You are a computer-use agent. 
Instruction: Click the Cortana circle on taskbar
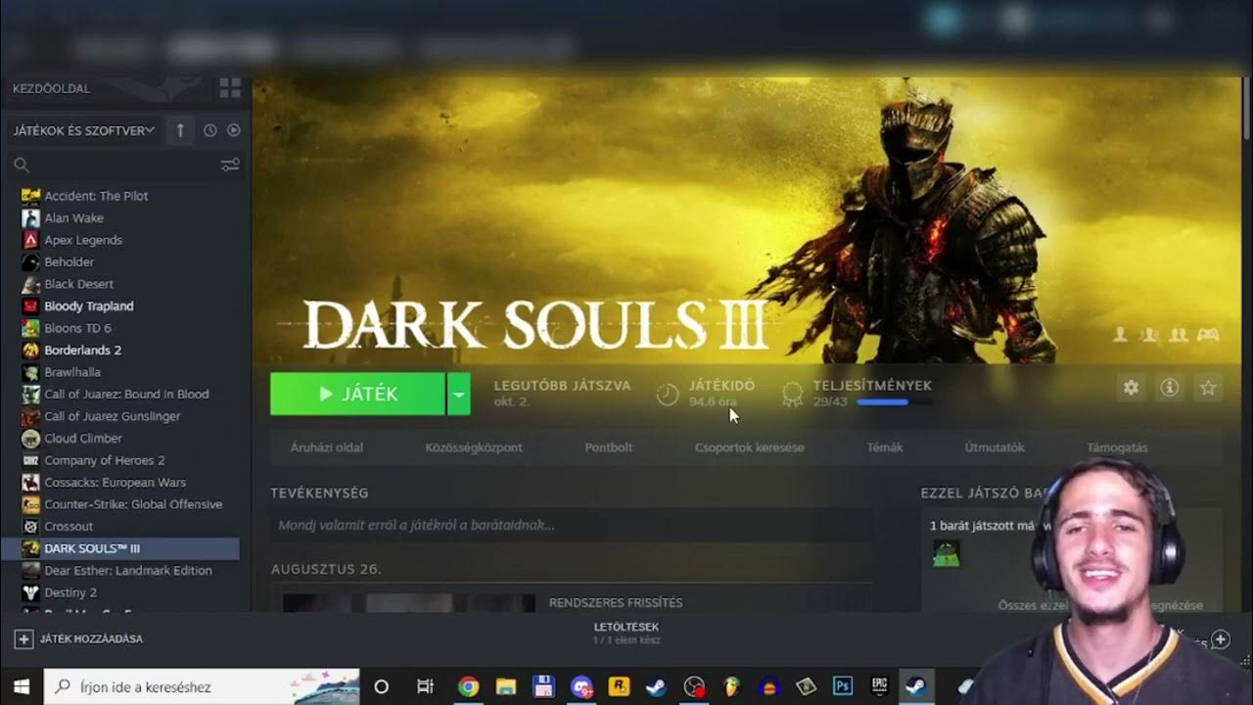pyautogui.click(x=382, y=686)
